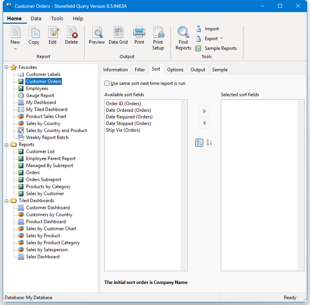Collapse the Favorites tree folder

7,67
